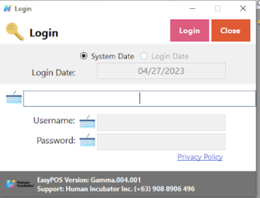Click the Login Date field showing 04/27/2023
The width and height of the screenshot is (260, 198).
tap(161, 71)
